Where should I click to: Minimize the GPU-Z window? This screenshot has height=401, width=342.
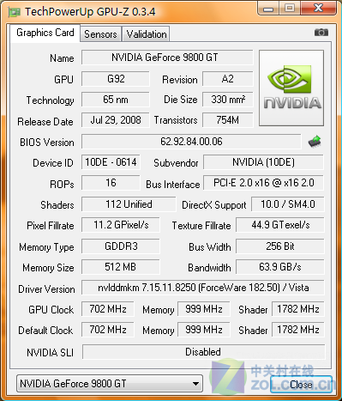[268, 9]
